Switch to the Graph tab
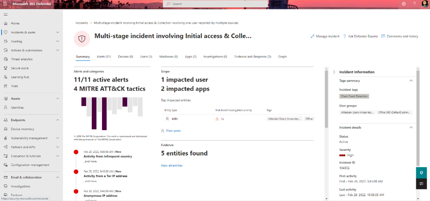The height and width of the screenshot is (201, 430). click(282, 57)
